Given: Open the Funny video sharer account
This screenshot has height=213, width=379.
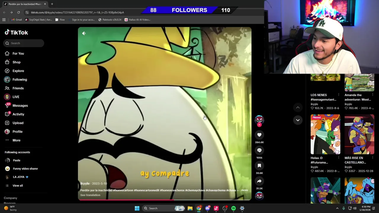Looking at the screenshot, I should 25,169.
